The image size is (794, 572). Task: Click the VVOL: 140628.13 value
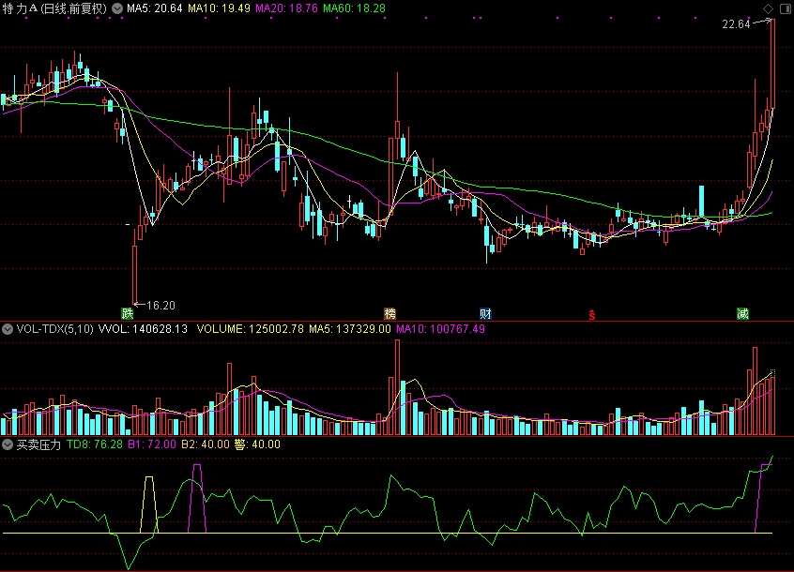(143, 329)
